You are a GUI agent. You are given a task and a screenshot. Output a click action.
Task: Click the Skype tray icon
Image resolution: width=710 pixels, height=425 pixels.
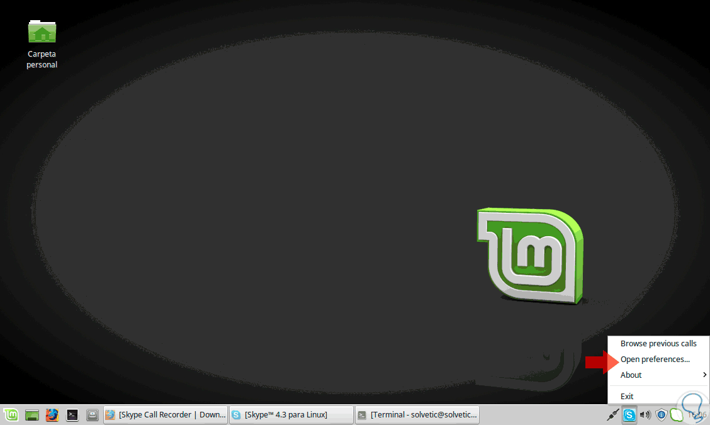point(629,414)
